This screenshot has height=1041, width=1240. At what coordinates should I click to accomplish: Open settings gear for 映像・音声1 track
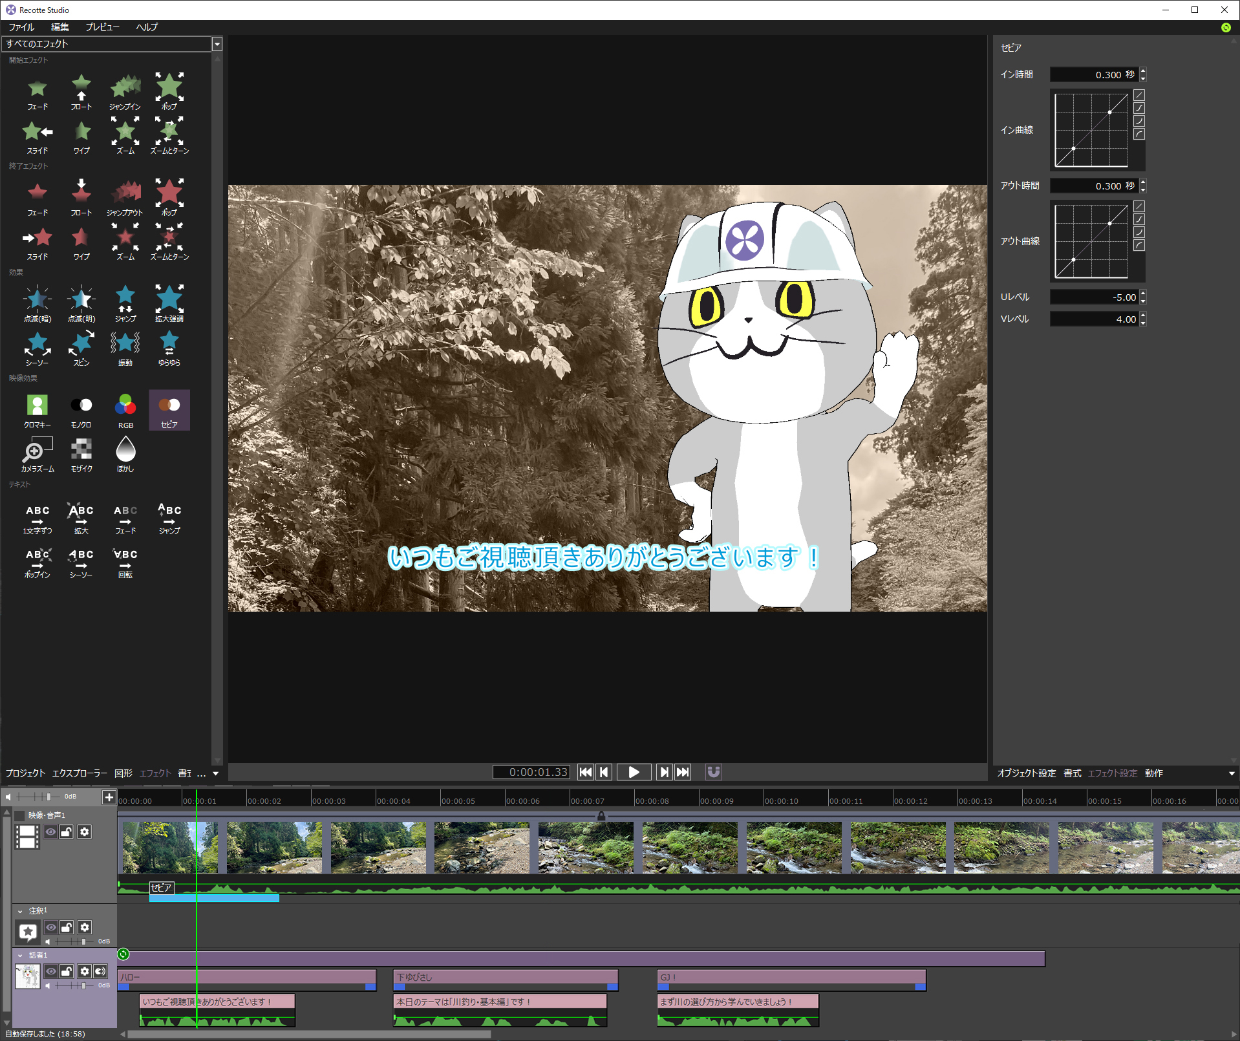click(x=85, y=832)
